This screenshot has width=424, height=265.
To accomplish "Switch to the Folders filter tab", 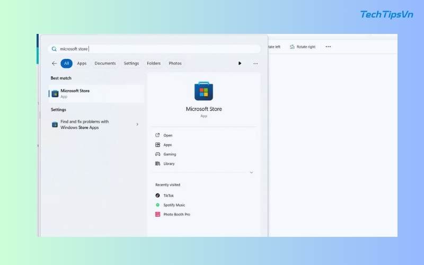I will click(x=154, y=63).
